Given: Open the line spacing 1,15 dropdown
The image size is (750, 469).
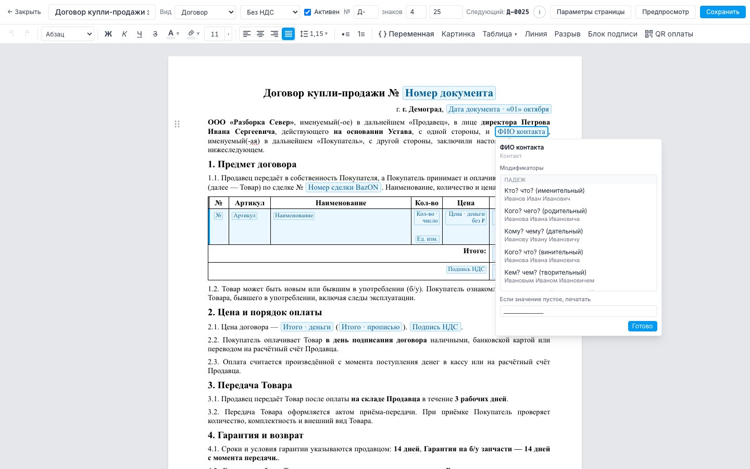Looking at the screenshot, I should pyautogui.click(x=314, y=34).
